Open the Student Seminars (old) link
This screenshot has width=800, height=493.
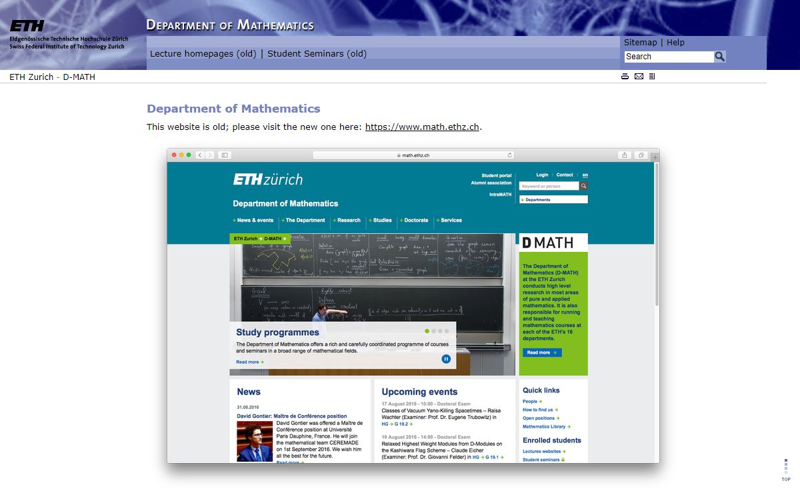click(x=317, y=54)
